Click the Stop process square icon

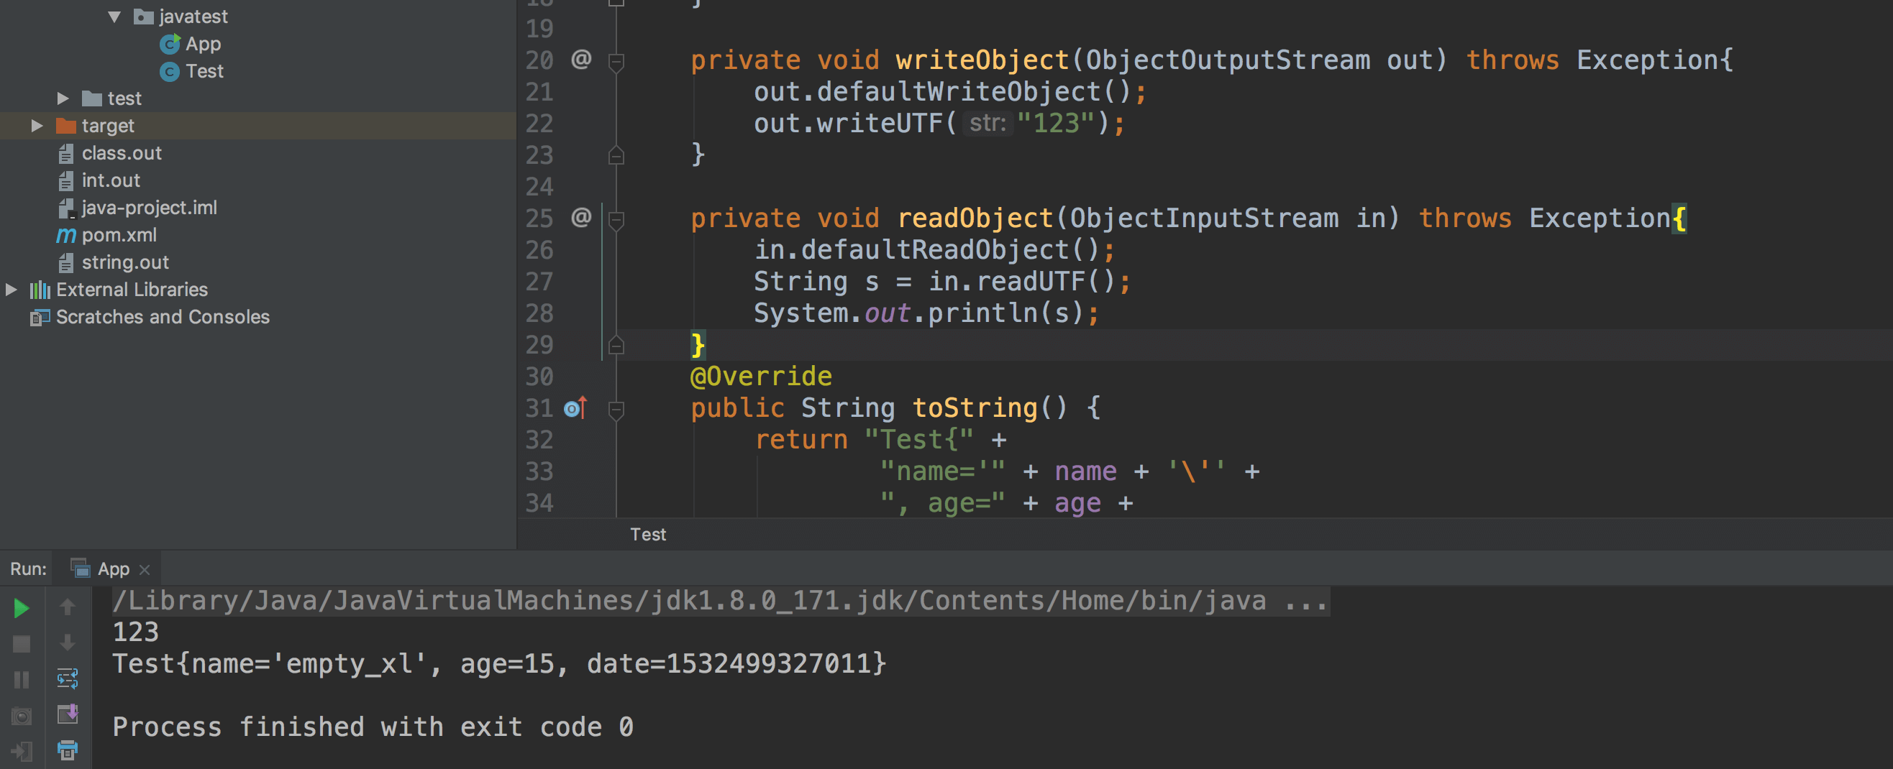pos(22,644)
